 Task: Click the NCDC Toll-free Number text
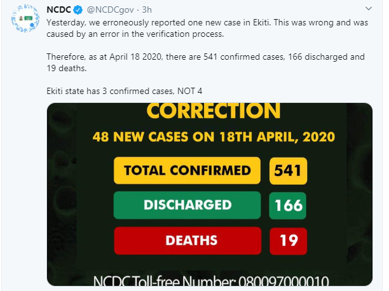pos(211,281)
